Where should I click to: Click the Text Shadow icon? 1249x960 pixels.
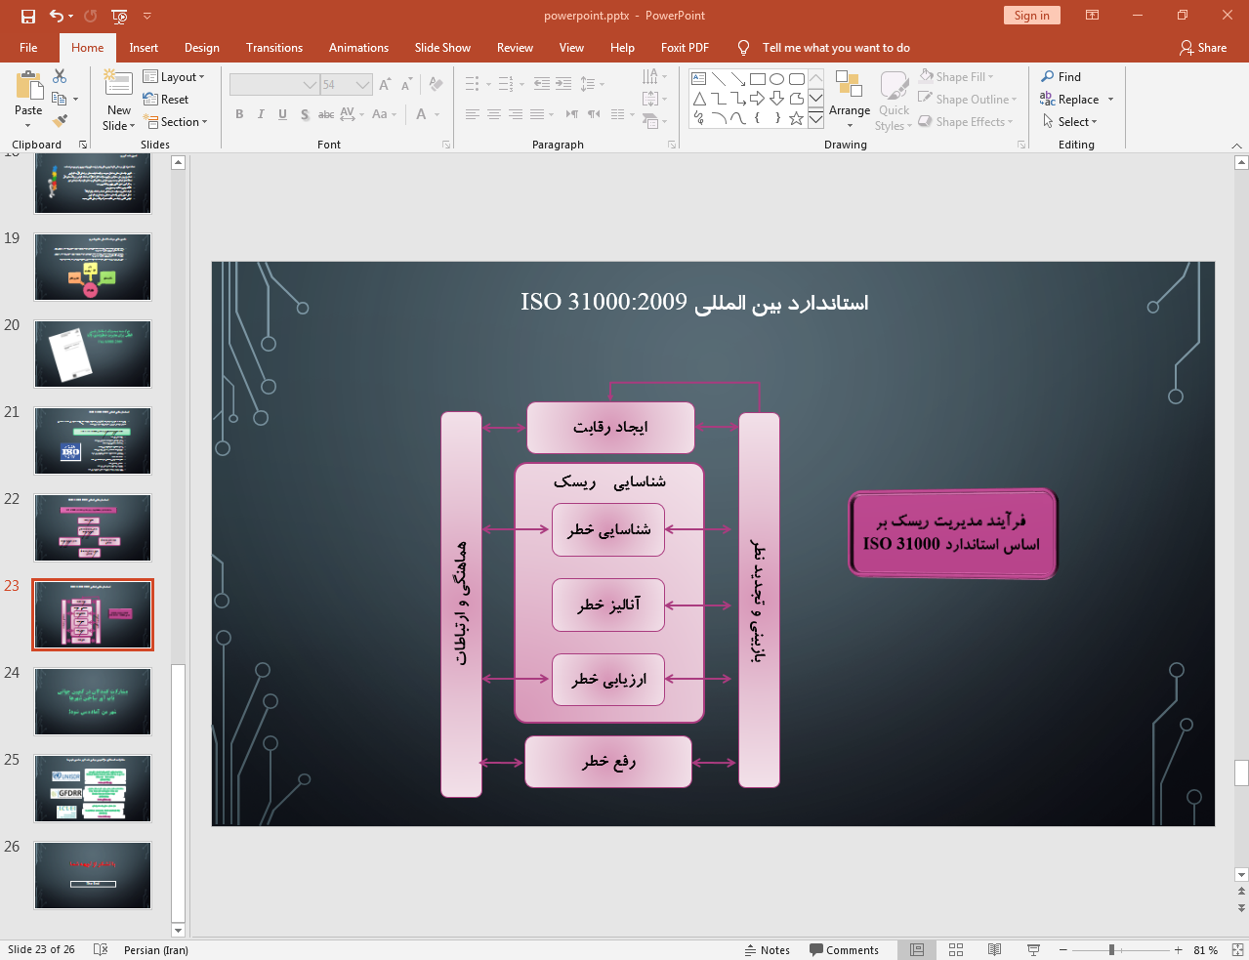(305, 114)
